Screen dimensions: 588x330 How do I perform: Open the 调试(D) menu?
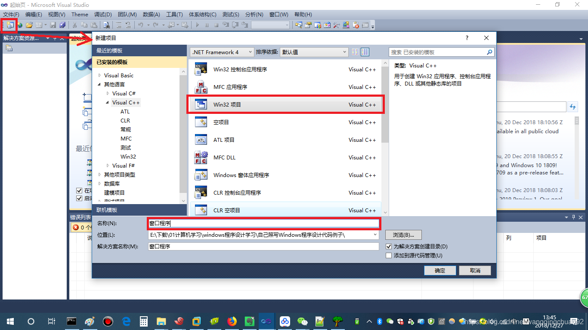[103, 14]
